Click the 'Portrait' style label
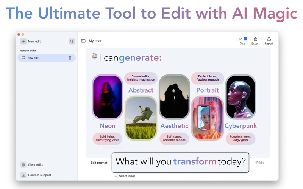 (208, 90)
